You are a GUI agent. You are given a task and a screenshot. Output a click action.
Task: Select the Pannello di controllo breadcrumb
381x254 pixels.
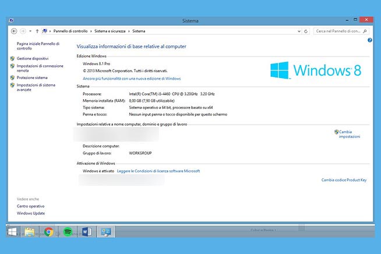[70, 31]
